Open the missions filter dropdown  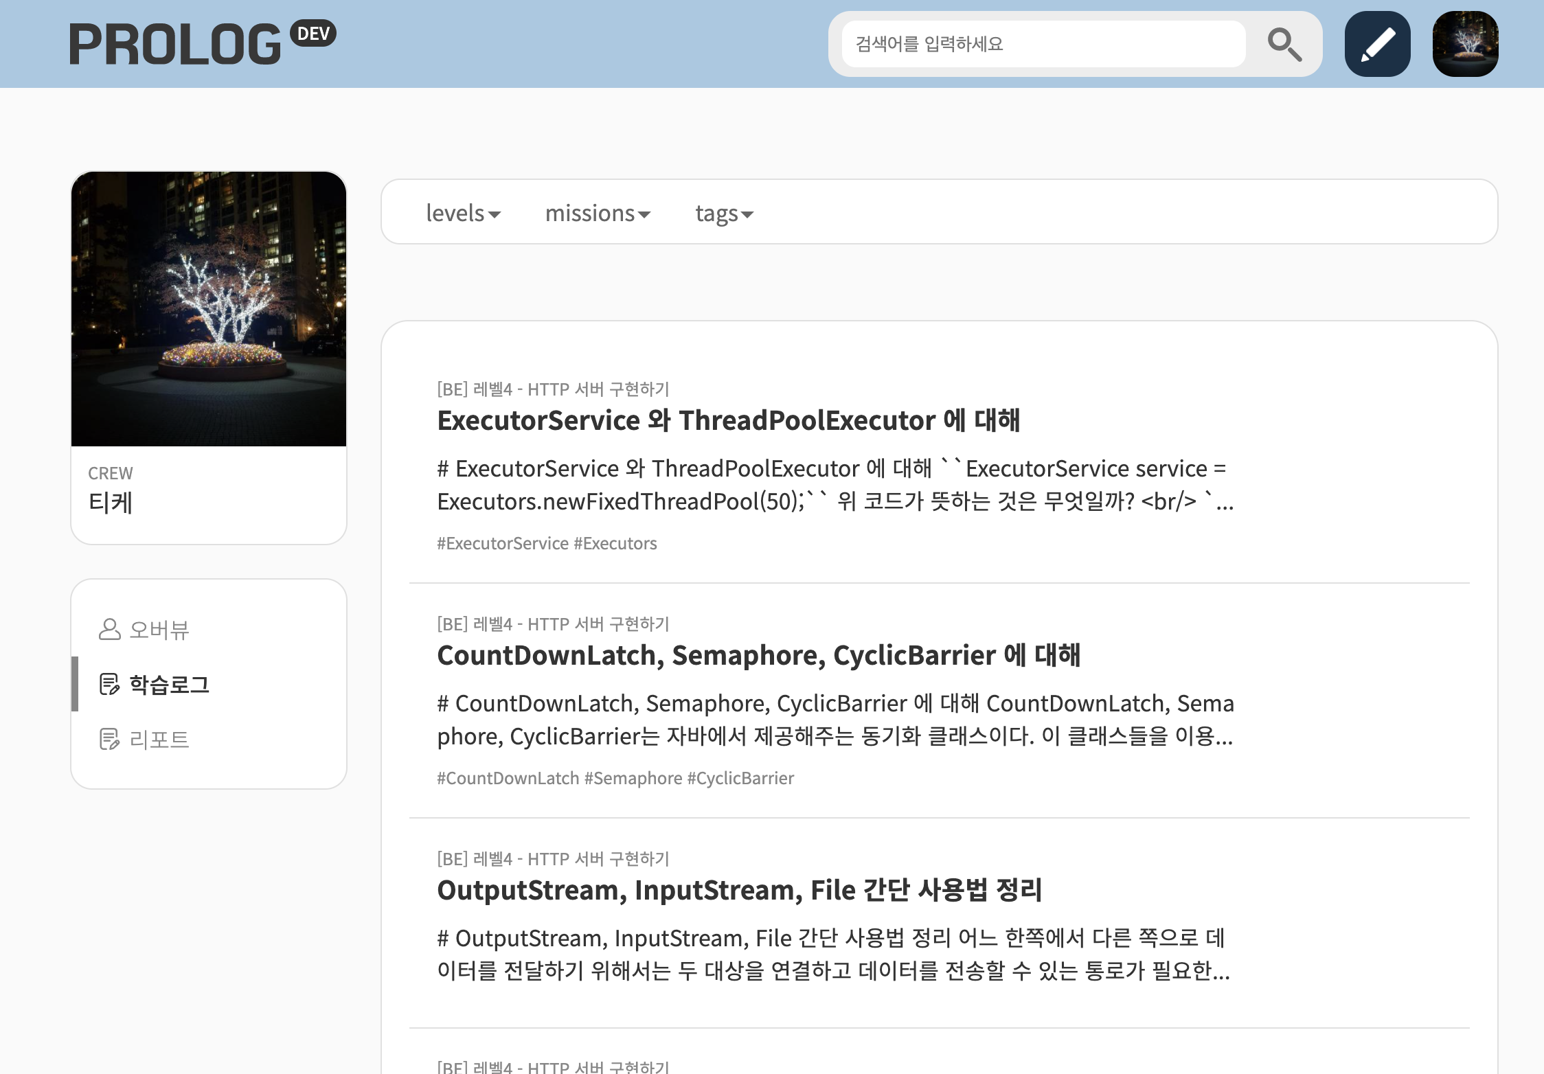pyautogui.click(x=597, y=213)
